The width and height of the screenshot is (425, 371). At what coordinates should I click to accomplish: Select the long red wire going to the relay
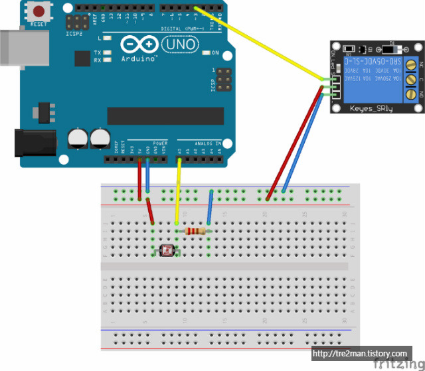click(295, 143)
